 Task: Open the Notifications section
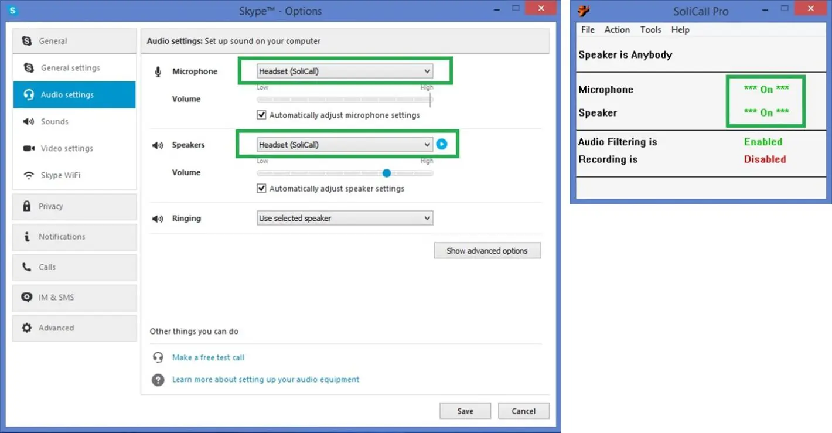pyautogui.click(x=74, y=237)
